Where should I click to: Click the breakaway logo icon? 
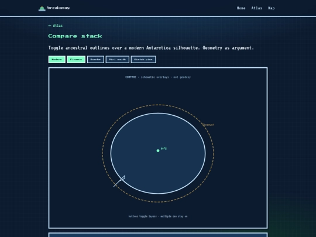42,8
